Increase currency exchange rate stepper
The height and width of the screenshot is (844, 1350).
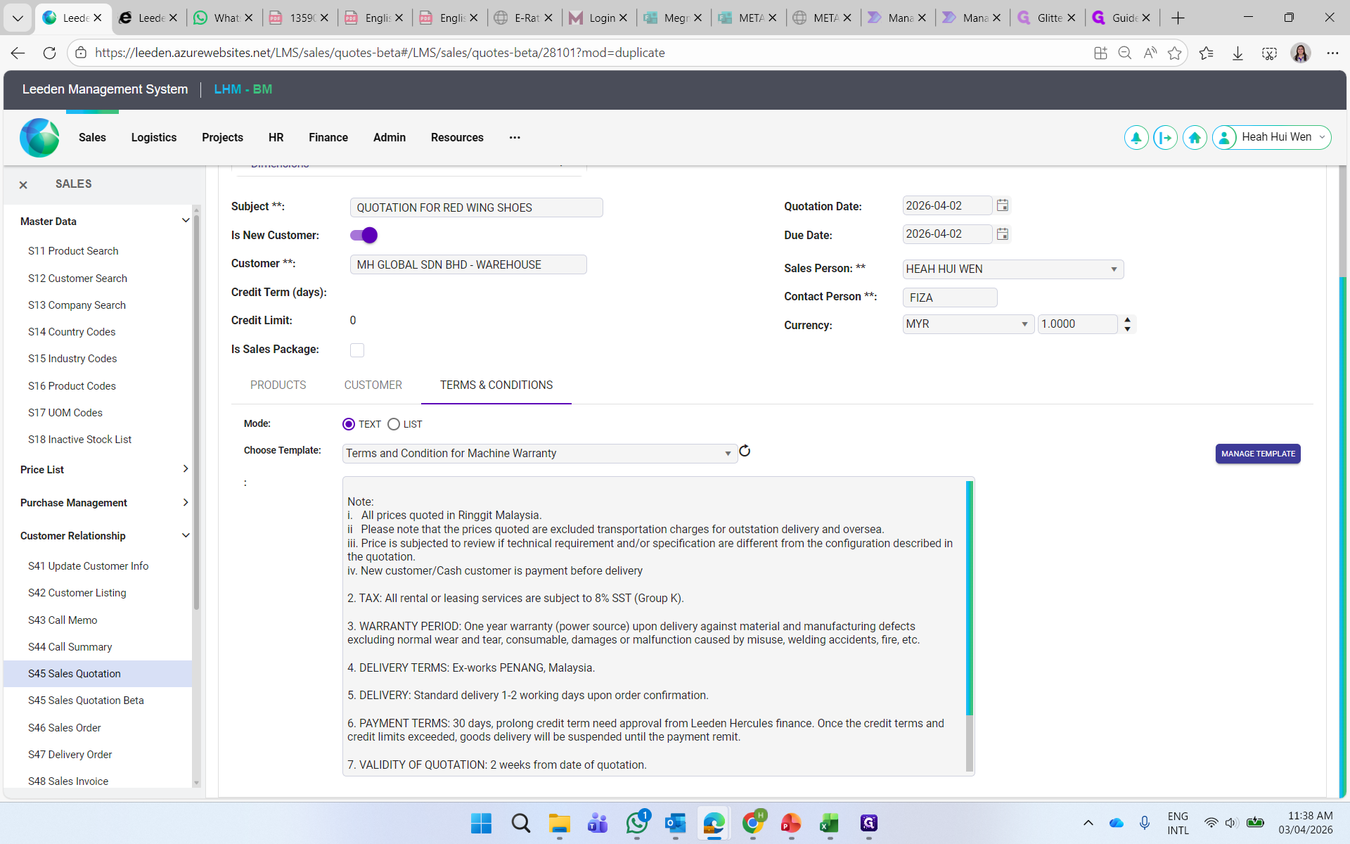tap(1127, 319)
